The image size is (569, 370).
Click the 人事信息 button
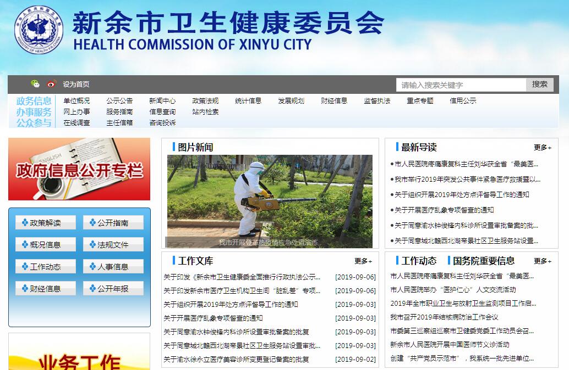tap(113, 267)
